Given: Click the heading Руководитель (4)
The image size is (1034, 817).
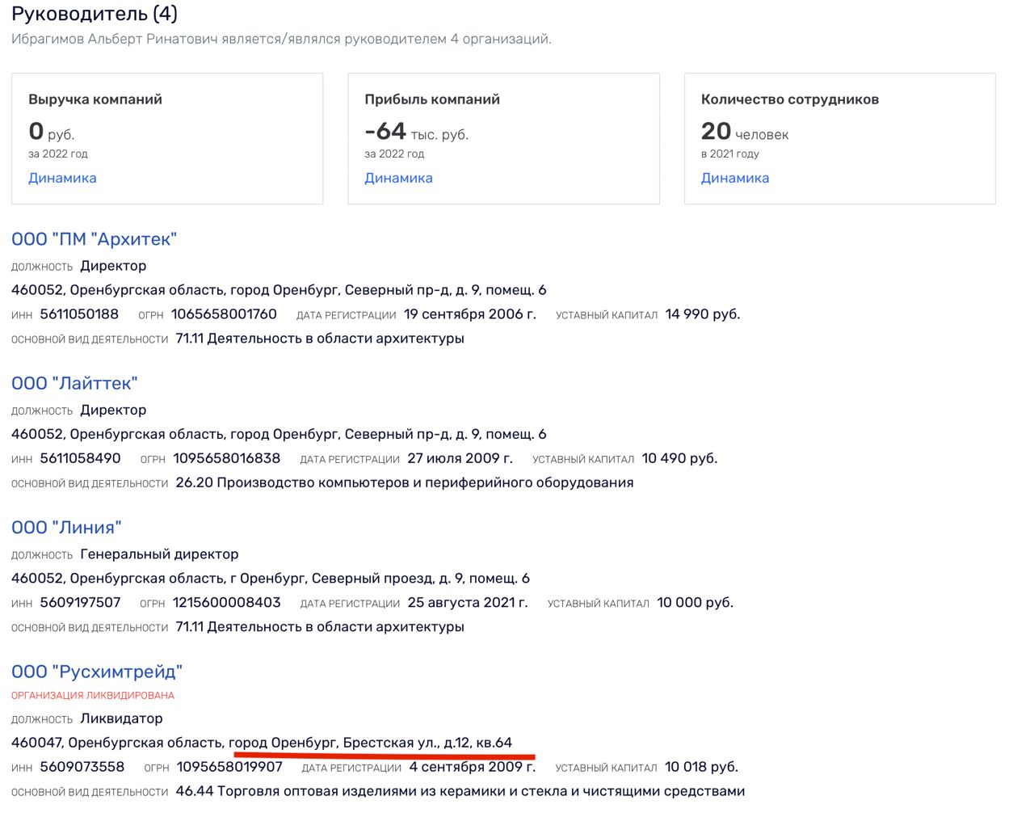Looking at the screenshot, I should pyautogui.click(x=95, y=14).
